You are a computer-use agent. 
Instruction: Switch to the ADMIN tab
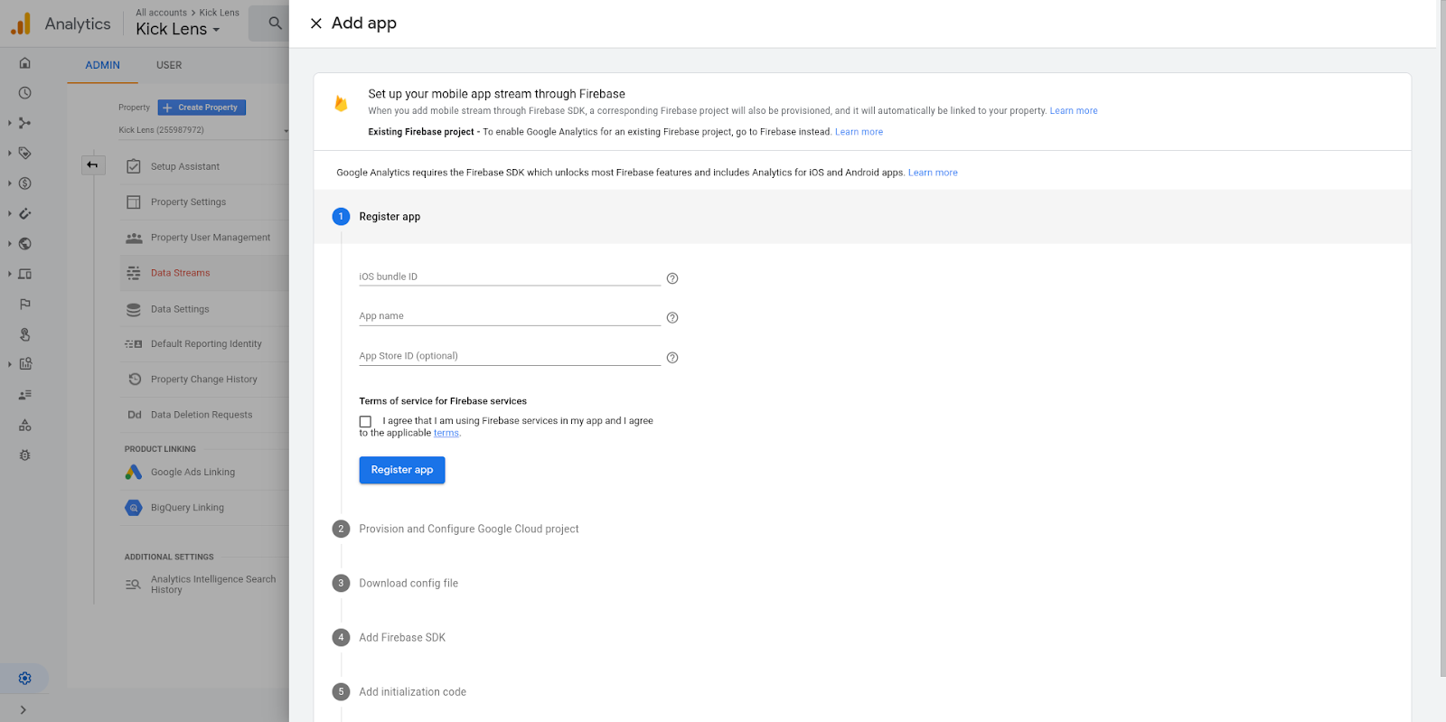pyautogui.click(x=102, y=65)
